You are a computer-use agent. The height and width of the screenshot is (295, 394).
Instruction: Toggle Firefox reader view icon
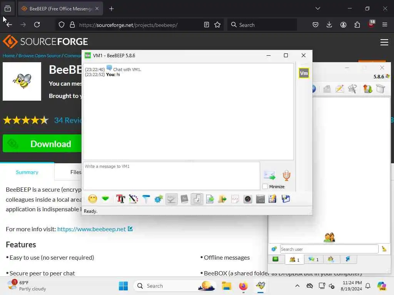(x=207, y=25)
